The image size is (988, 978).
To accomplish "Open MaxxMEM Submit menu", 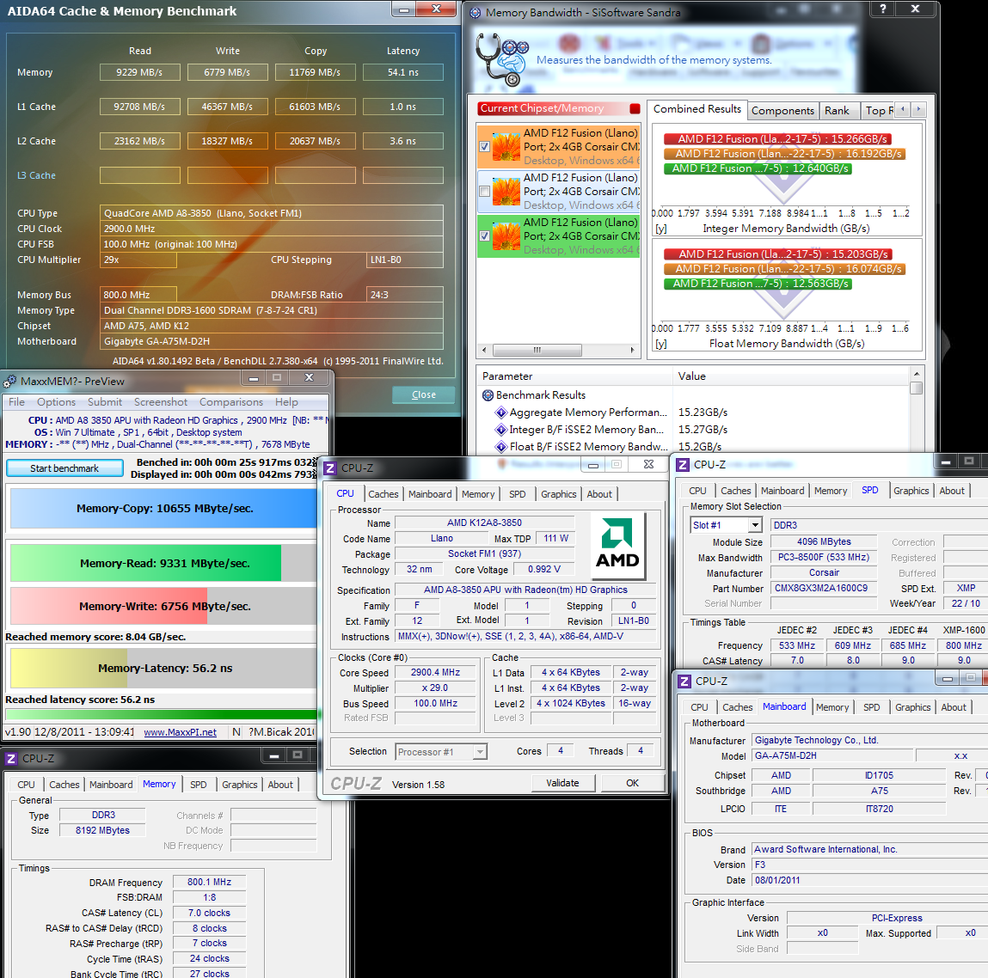I will (x=105, y=402).
